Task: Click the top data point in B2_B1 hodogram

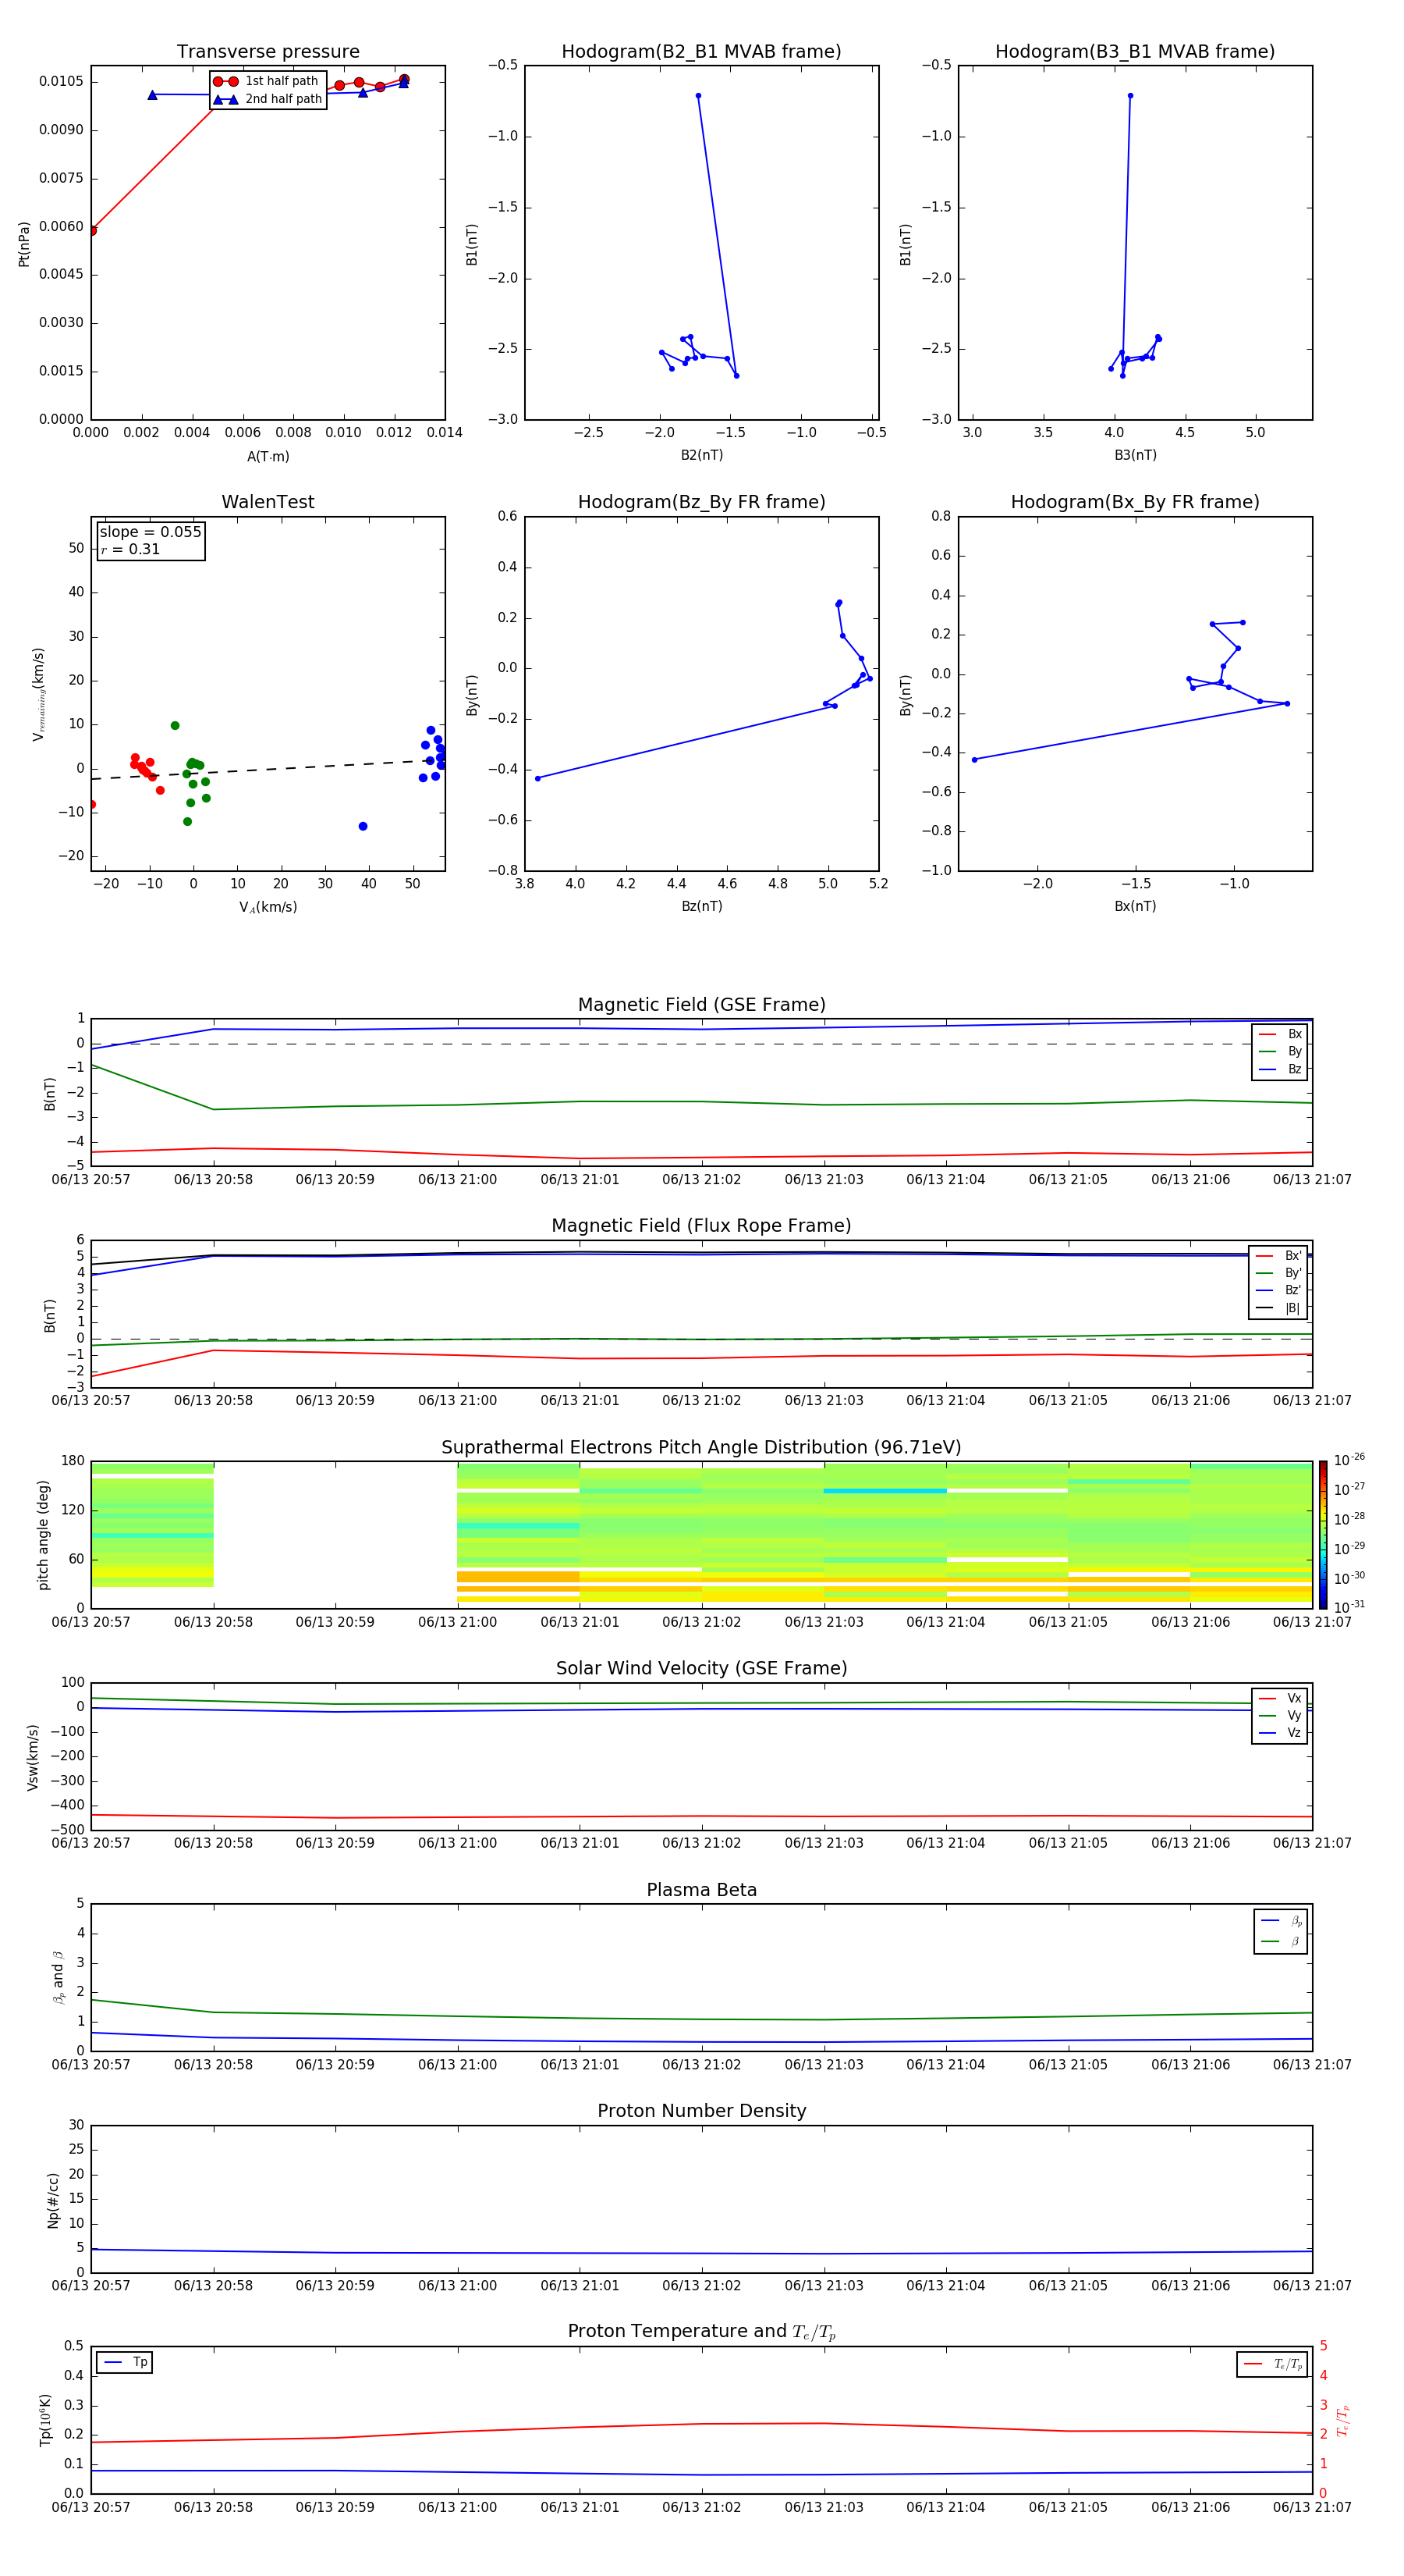Action: [699, 96]
